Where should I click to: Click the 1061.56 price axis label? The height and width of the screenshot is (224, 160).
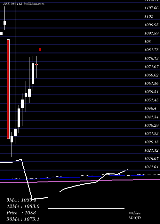point(151,83)
